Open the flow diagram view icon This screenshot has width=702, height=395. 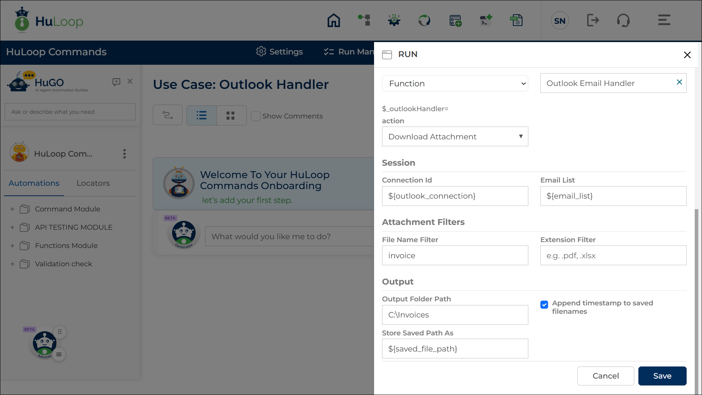(x=167, y=115)
